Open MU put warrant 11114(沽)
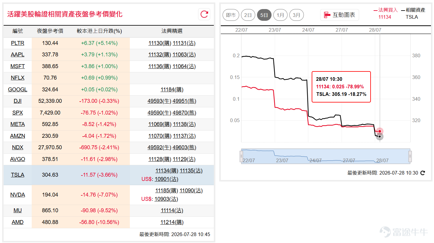The width and height of the screenshot is (434, 243). coord(172,210)
